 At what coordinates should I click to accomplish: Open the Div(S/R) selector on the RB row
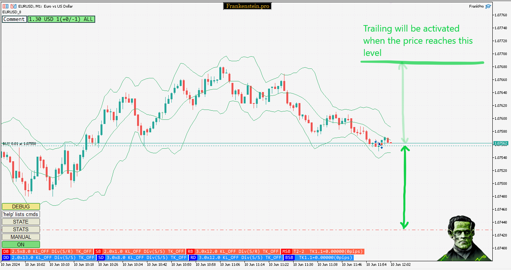pyautogui.click(x=249, y=251)
